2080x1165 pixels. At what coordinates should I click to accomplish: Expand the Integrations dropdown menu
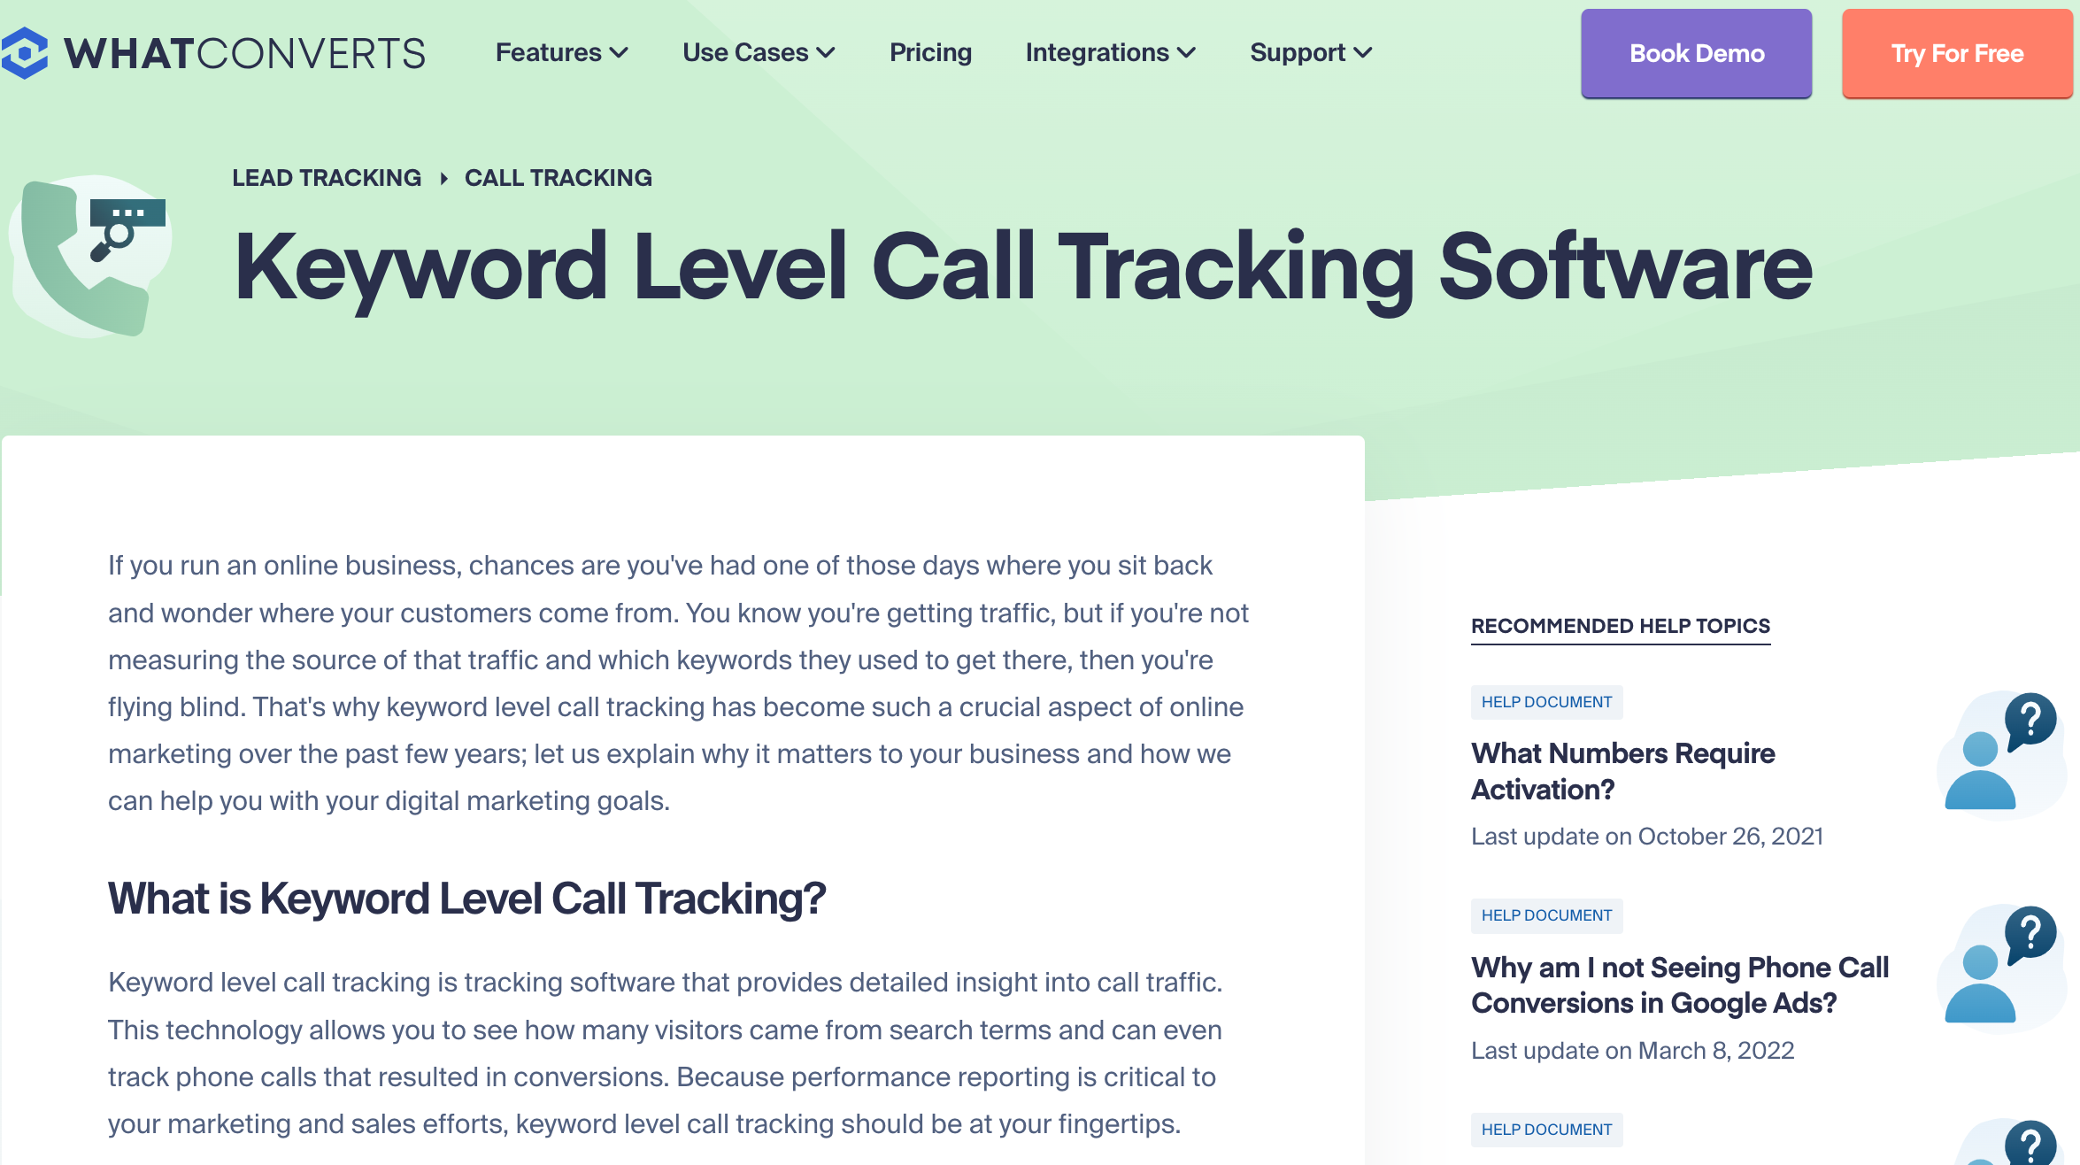click(x=1110, y=54)
